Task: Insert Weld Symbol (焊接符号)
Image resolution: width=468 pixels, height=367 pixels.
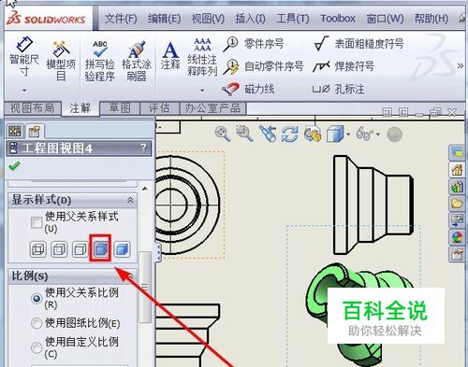Action: pyautogui.click(x=344, y=66)
